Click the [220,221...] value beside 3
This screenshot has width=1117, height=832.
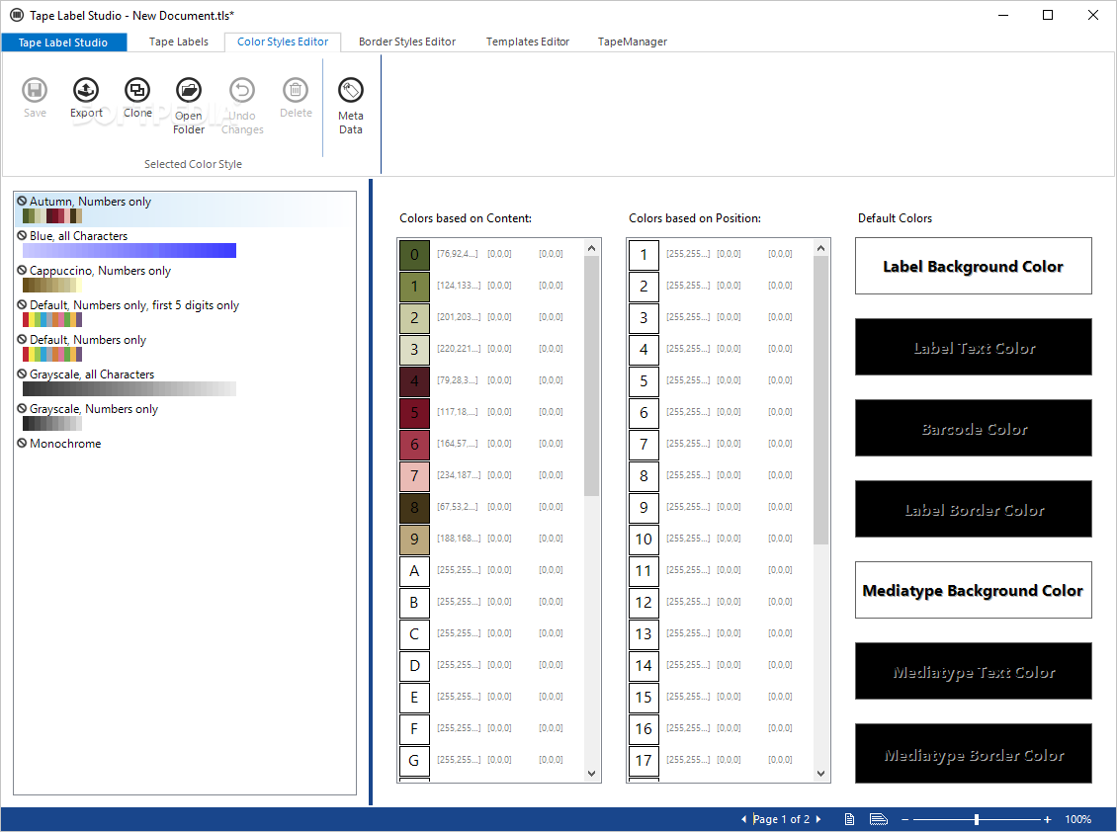click(459, 349)
